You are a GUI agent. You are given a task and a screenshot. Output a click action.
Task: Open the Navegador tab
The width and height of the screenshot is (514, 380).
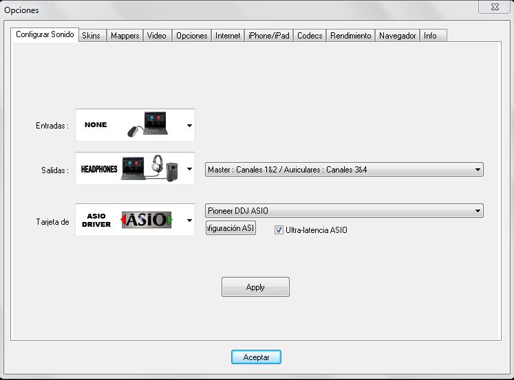coord(397,36)
